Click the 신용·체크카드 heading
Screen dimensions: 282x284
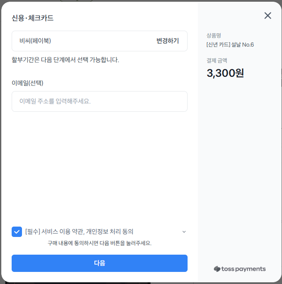(x=33, y=18)
